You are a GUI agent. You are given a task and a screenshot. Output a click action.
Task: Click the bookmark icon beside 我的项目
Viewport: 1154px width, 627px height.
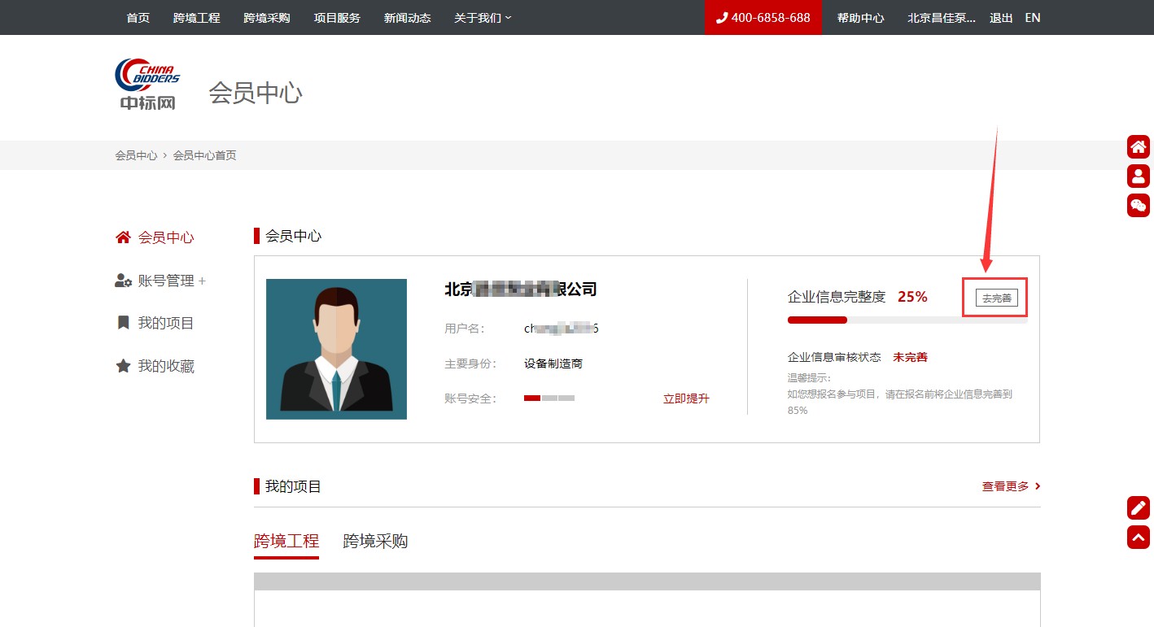click(x=124, y=323)
